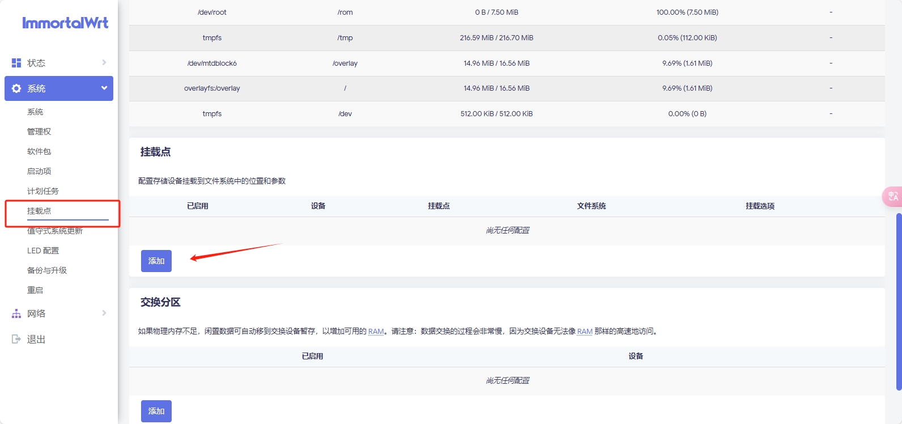
Task: Click 退出 label in sidebar
Action: coord(36,339)
